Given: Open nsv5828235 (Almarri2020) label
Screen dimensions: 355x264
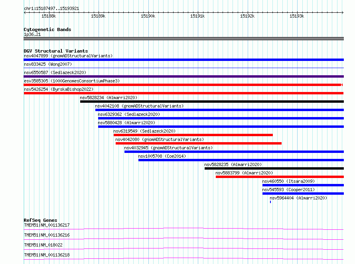Looking at the screenshot, I should coord(233,164).
